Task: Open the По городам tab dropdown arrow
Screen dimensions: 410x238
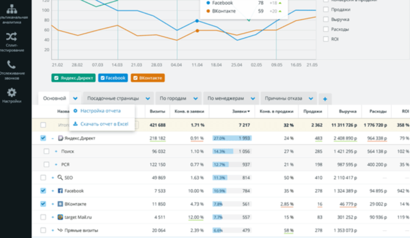Action: pos(196,99)
